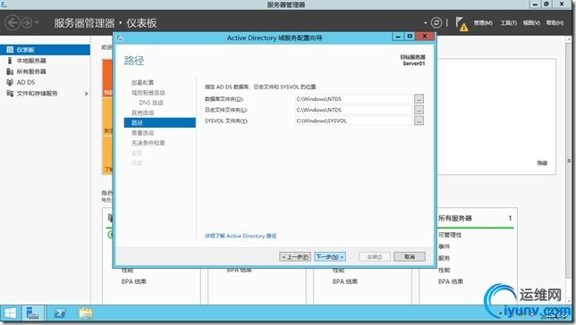Image resolution: width=576 pixels, height=325 pixels.
Task: Click 服务 in 所有服务器 tile
Action: [x=445, y=258]
